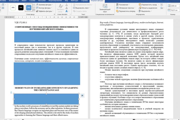Open the WordArt text effects menu
The image size is (180, 120).
coord(67,11)
